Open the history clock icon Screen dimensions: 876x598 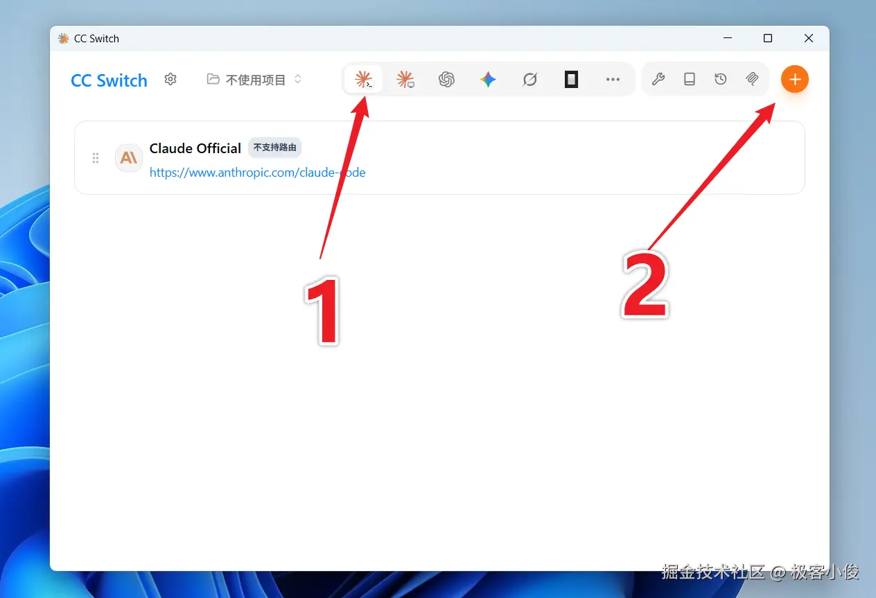click(721, 80)
